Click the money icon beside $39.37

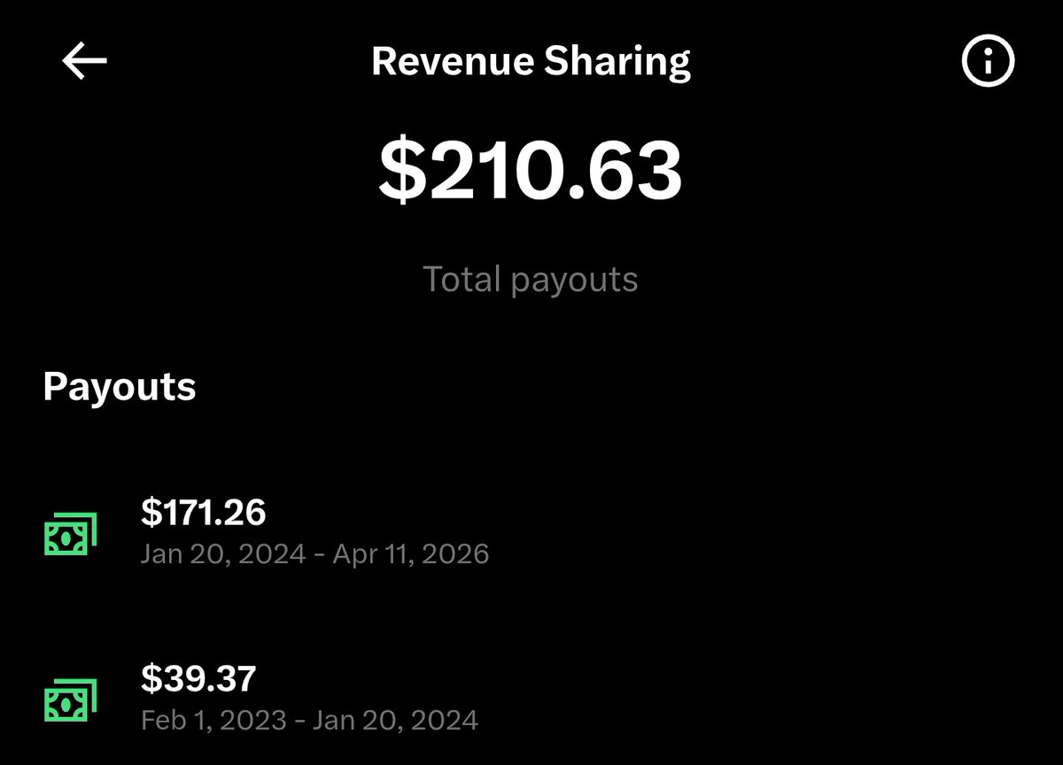(70, 699)
